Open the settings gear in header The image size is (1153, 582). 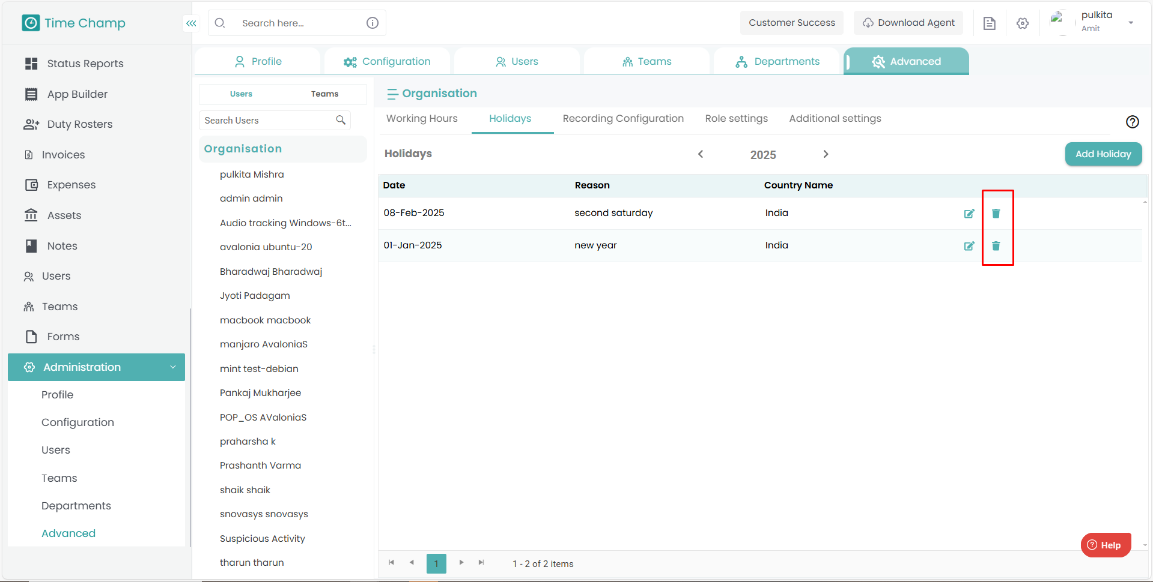point(1022,23)
